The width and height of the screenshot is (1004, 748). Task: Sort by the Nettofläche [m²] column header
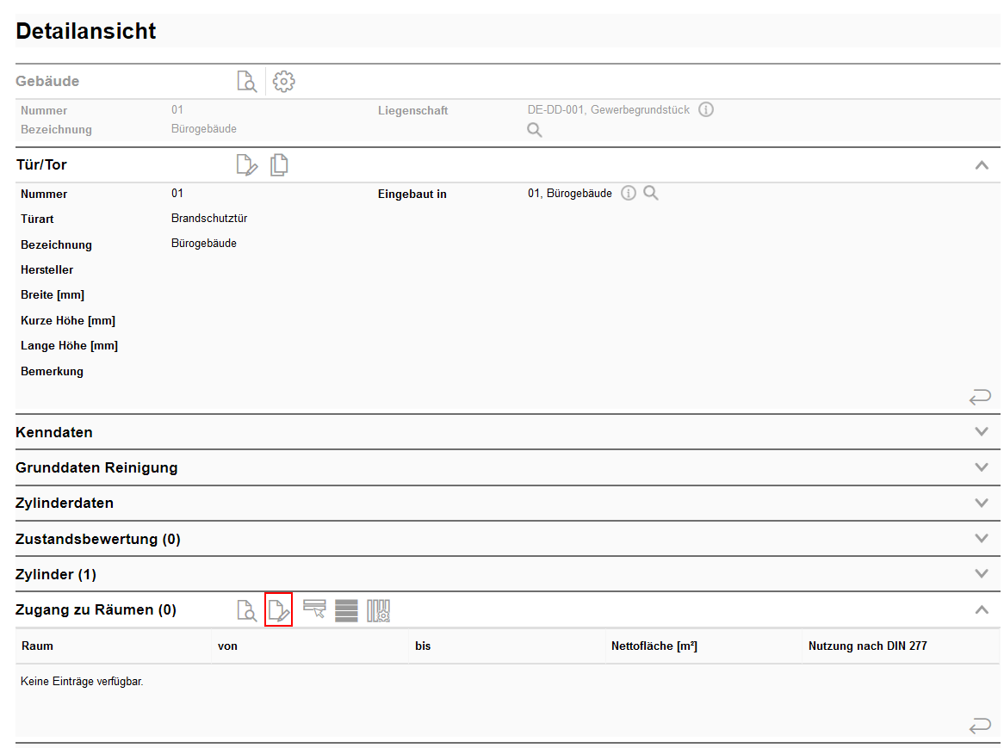654,646
